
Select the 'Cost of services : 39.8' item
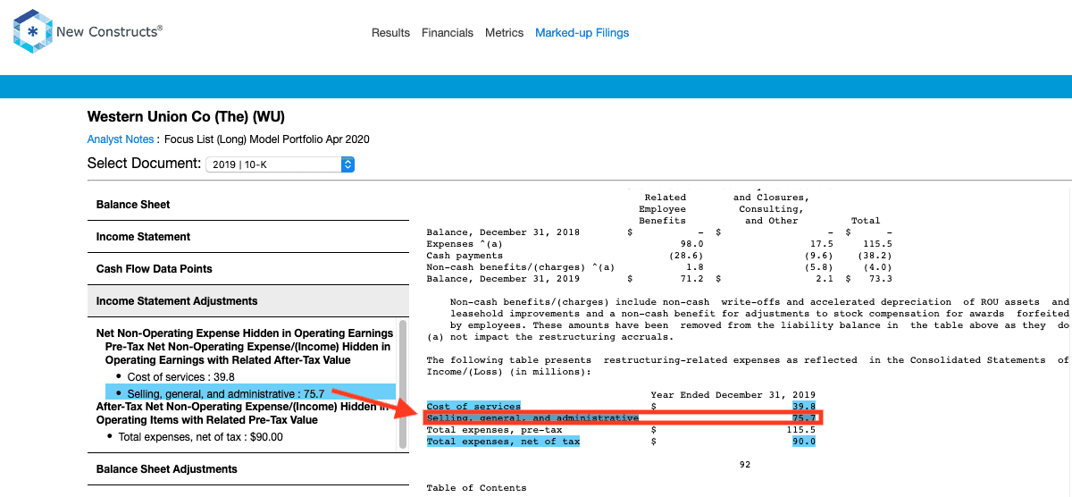pos(183,377)
